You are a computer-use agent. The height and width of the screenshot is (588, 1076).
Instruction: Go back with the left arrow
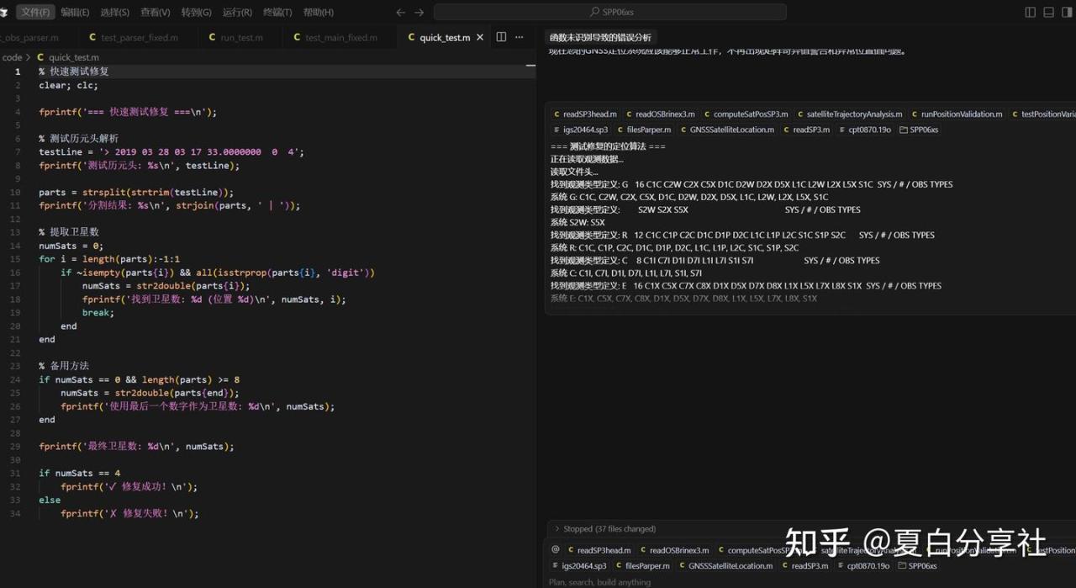[400, 13]
